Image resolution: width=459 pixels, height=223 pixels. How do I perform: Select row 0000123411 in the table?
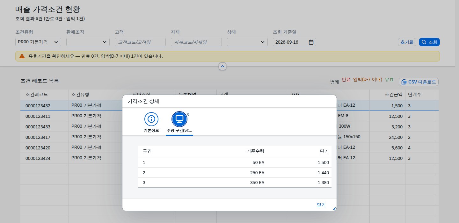[x=229, y=116]
